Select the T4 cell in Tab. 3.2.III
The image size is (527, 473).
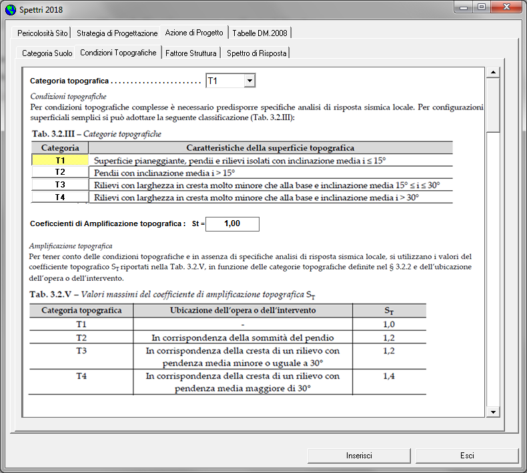tap(60, 197)
